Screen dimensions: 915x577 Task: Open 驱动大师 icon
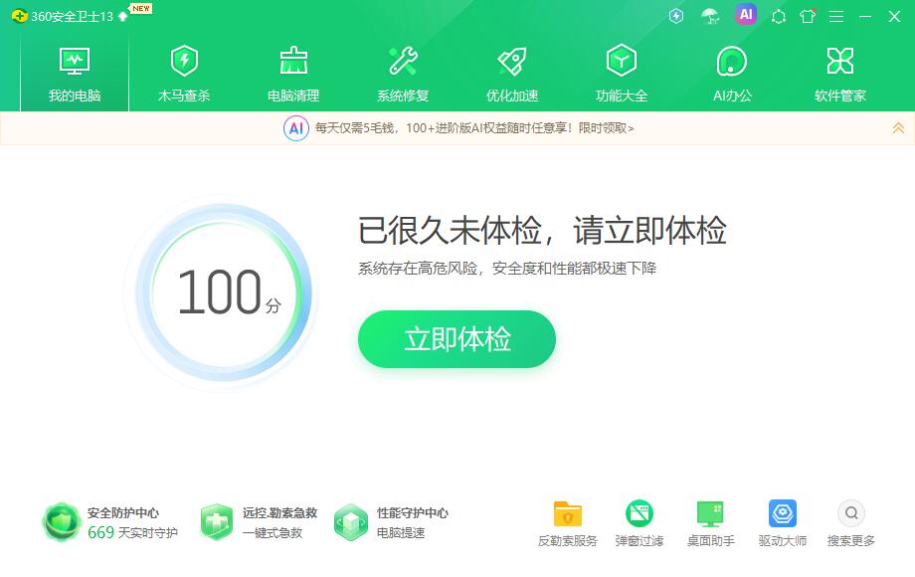pyautogui.click(x=783, y=513)
